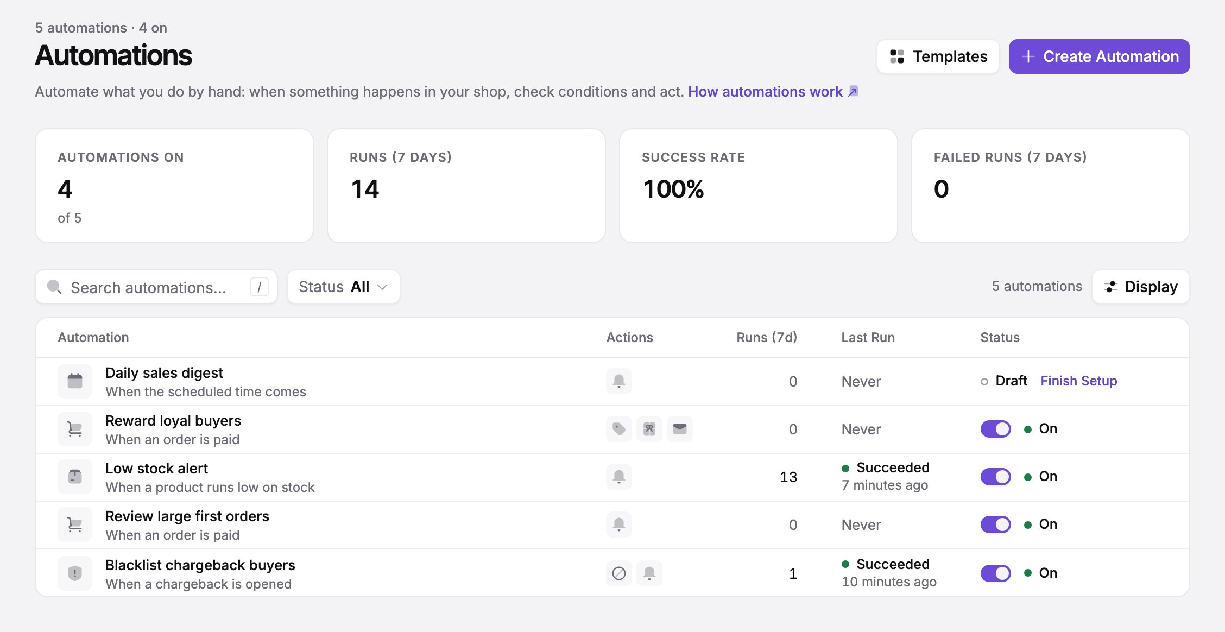Click 'When the scheduled time comes' text
This screenshot has width=1225, height=632.
(x=206, y=391)
